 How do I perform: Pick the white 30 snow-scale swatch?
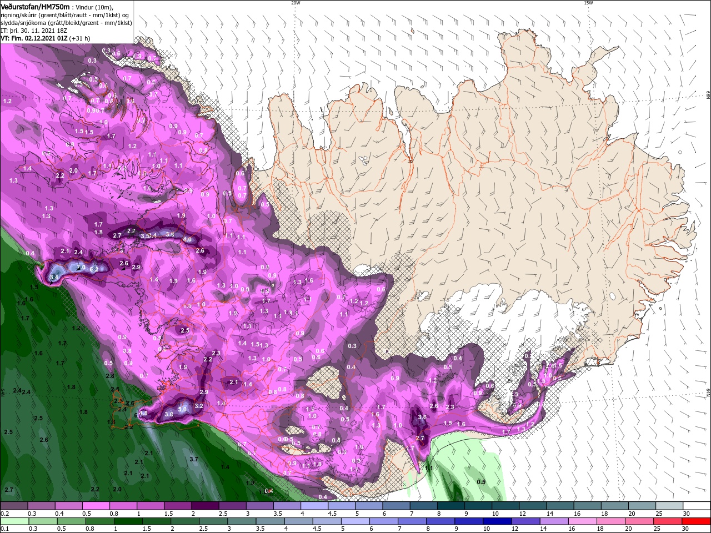coord(696,506)
